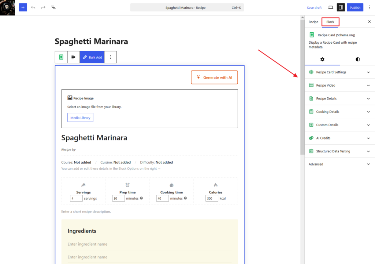This screenshot has height=264, width=375.
Task: Expand the Advanced panel
Action: tap(339, 164)
